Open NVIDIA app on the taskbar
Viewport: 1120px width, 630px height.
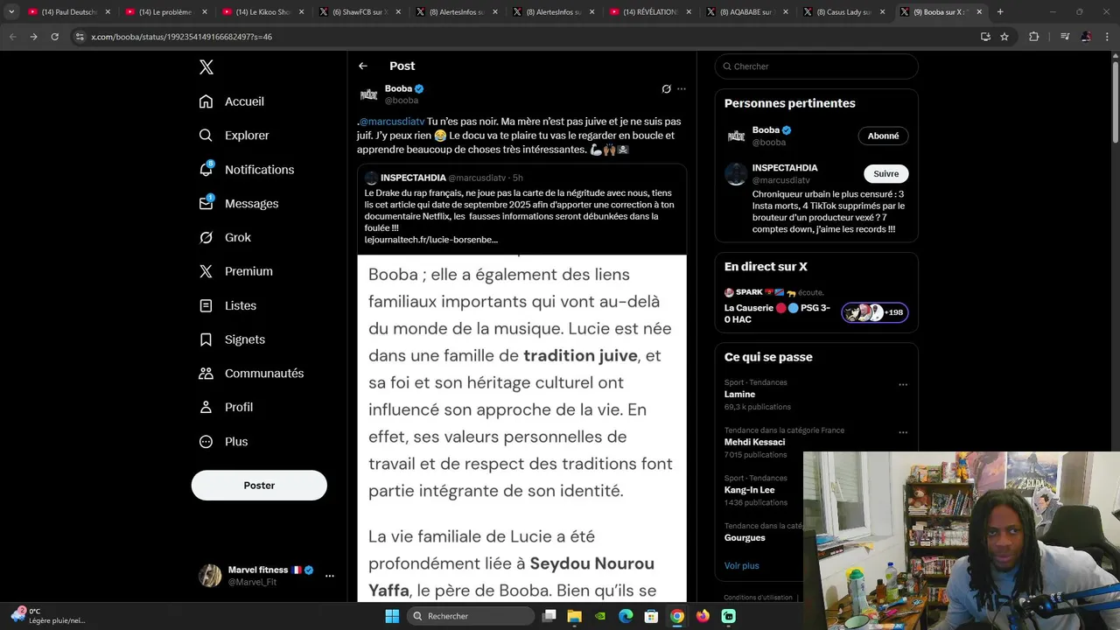click(600, 616)
